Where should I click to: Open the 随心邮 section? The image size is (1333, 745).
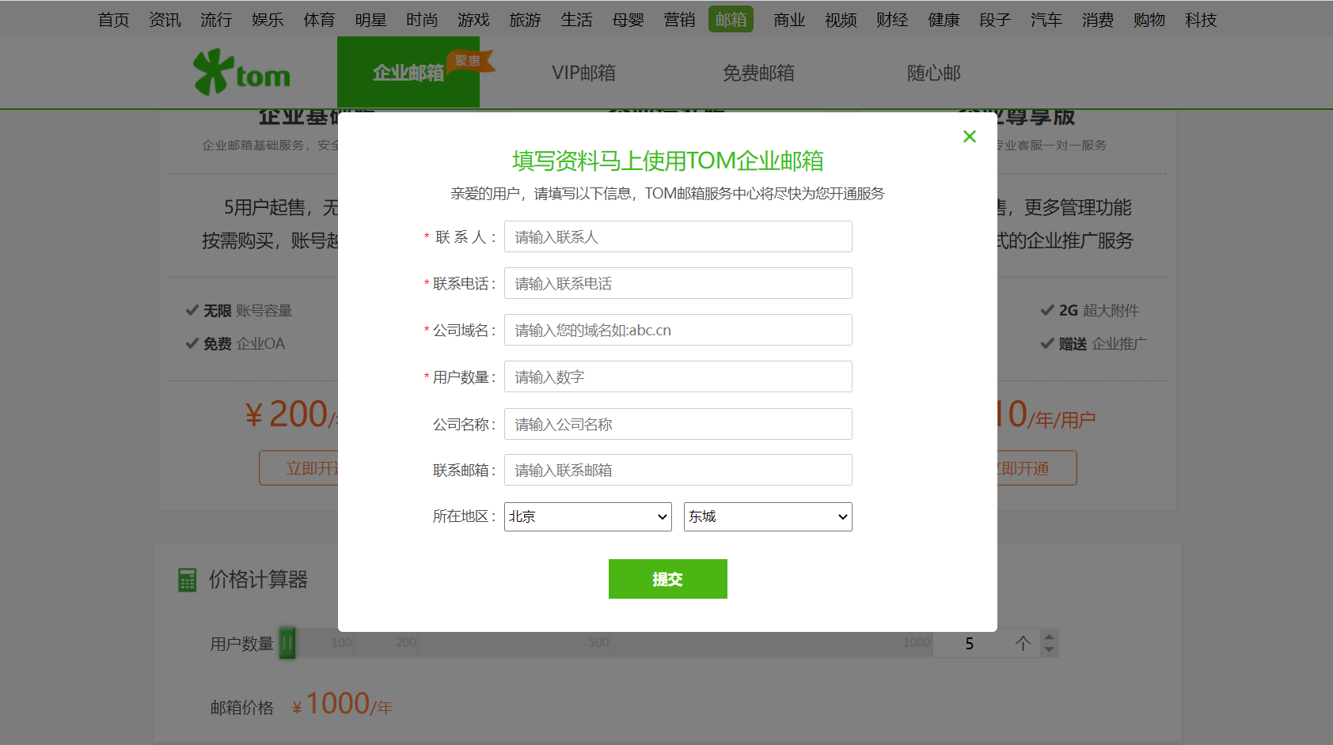point(932,72)
